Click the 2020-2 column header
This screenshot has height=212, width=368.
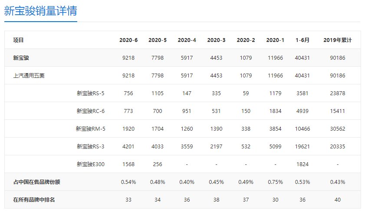(x=245, y=40)
